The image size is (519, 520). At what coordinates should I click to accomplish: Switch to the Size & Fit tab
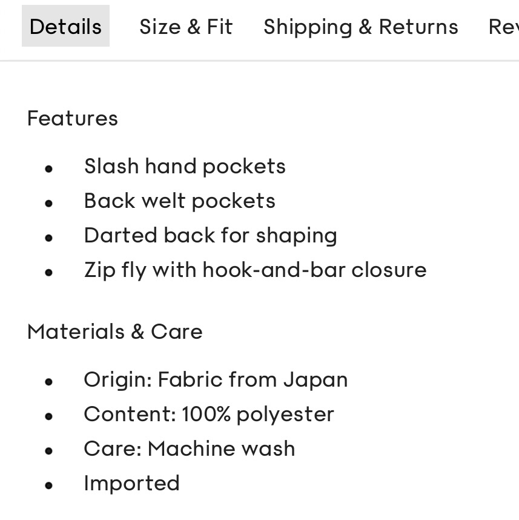pos(186,26)
